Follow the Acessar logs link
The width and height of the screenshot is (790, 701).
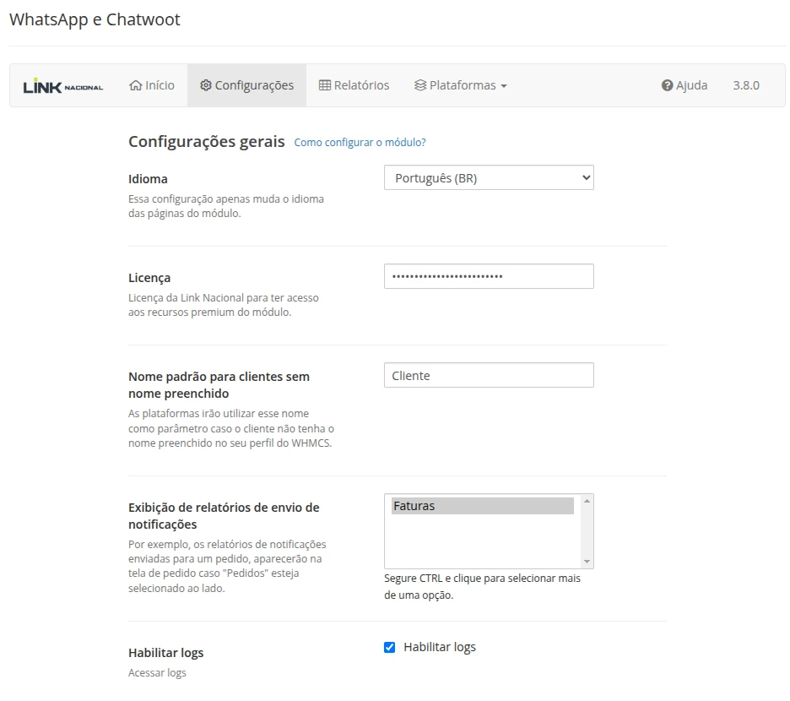coord(157,673)
